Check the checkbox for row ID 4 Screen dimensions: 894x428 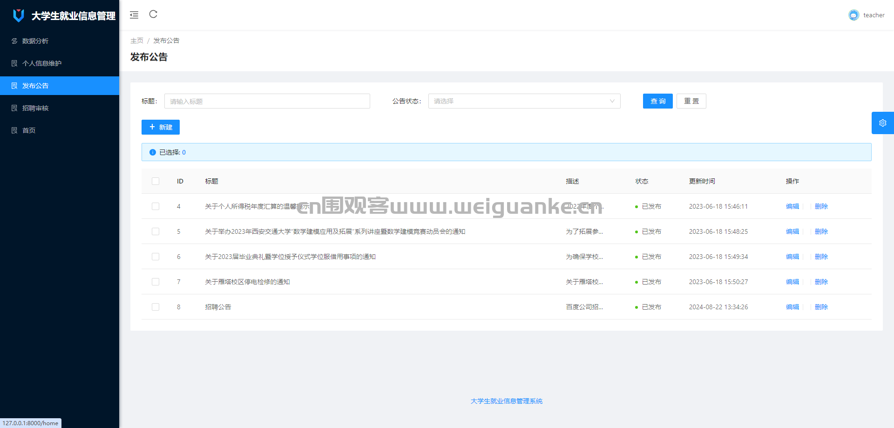pos(156,206)
